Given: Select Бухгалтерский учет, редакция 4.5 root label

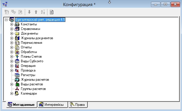Looking at the screenshot, I should [x=40, y=20].
